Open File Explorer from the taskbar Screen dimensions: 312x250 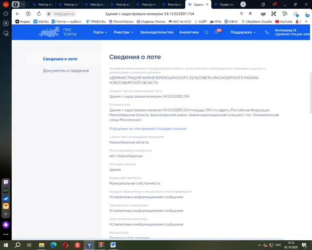(41, 245)
